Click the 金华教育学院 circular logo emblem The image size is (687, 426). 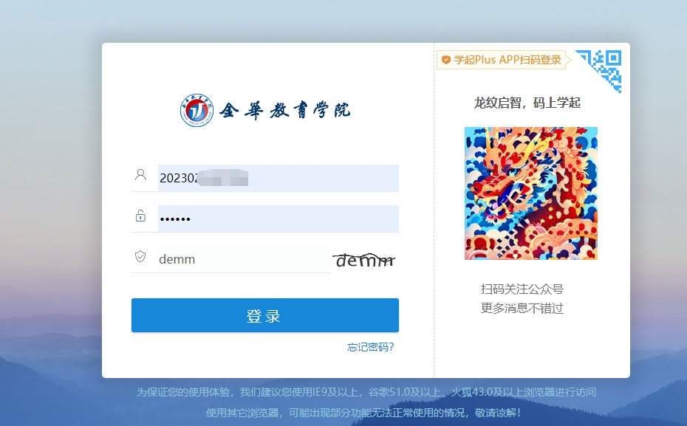point(197,111)
